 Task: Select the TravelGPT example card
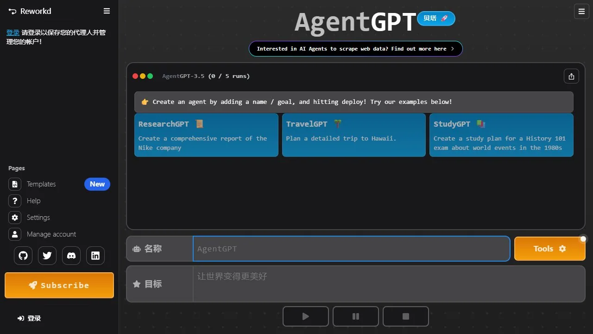pos(354,135)
